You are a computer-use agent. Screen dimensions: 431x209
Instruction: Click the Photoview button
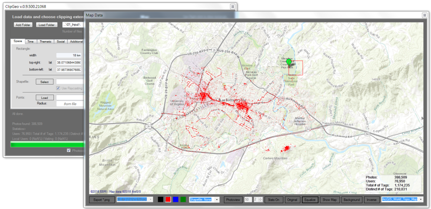pyautogui.click(x=232, y=199)
